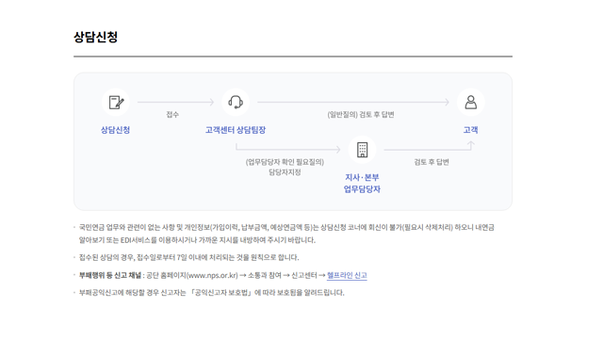Click the note about 7일 이내 처리
This screenshot has height=341, width=603.
coord(188,257)
